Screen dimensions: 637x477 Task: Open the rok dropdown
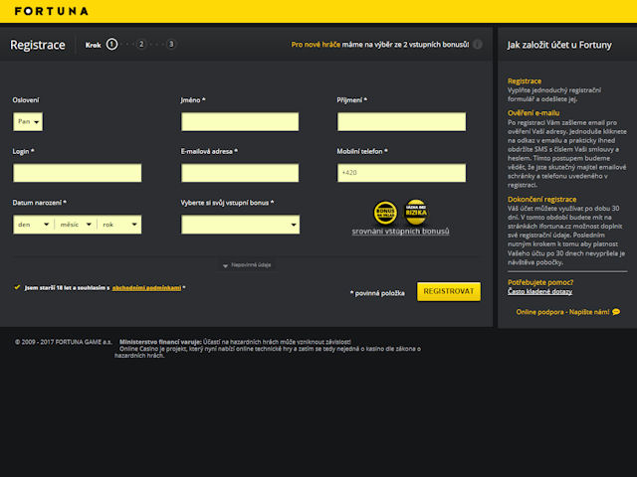click(x=119, y=225)
